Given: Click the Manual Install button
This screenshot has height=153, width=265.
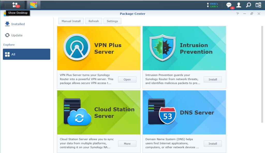Looking at the screenshot, I should 71,21.
